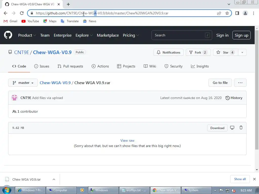Viewport: 259px width, 194px height.
Task: Click the Notifications bell button
Action: pos(168,52)
